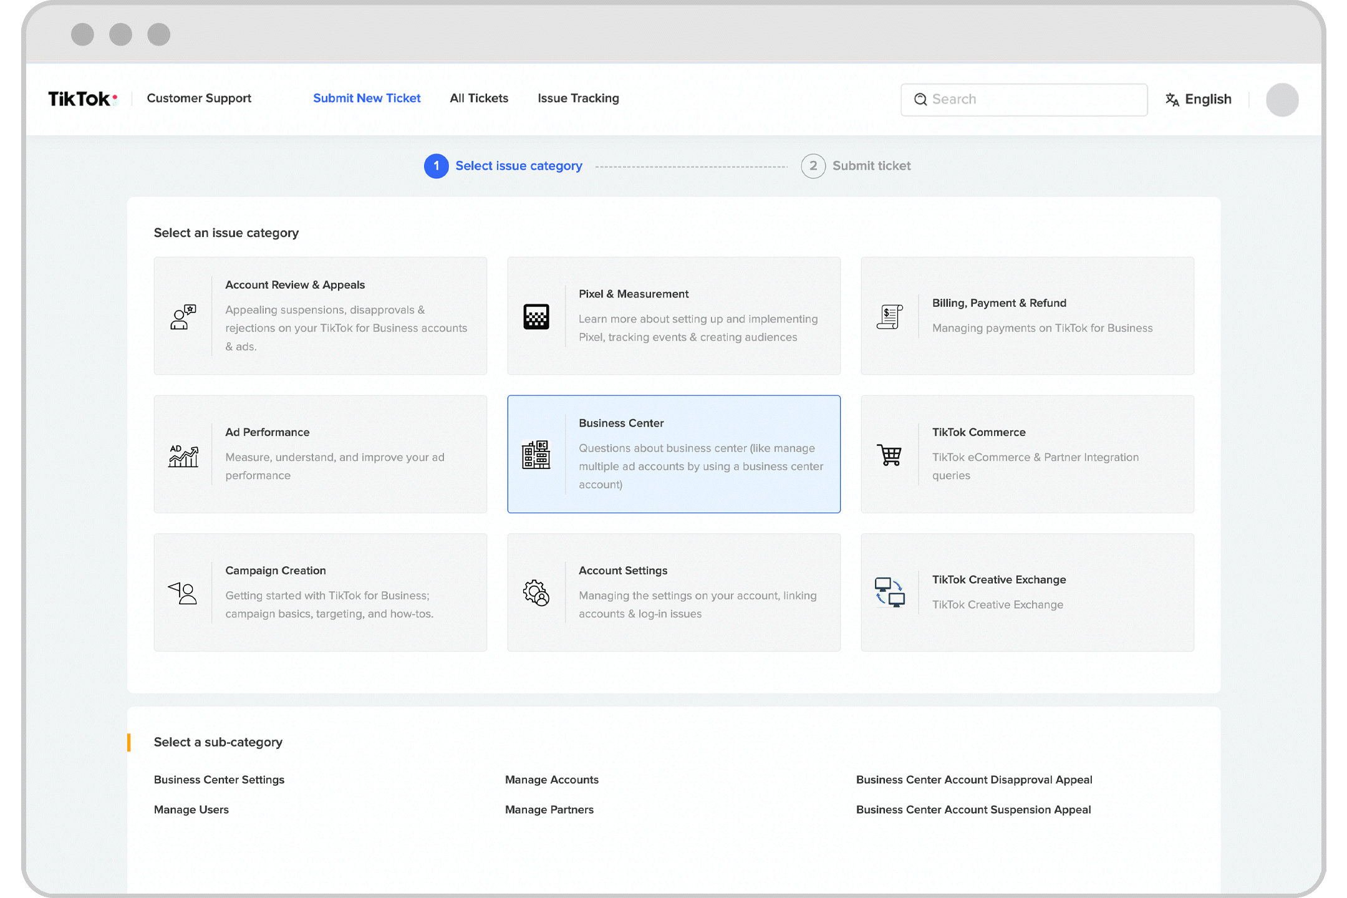Select Business Center Account Disapproval Appeal
This screenshot has height=898, width=1347.
973,779
